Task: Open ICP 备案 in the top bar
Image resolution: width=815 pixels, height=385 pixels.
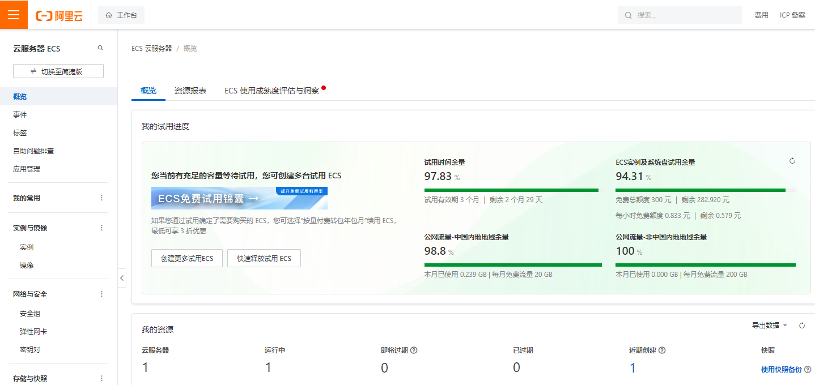Action: (x=792, y=15)
